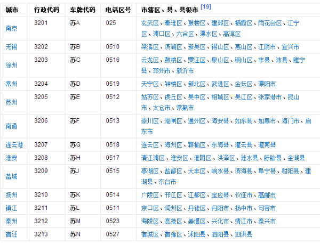The height and width of the screenshot is (244, 320).
Task: Click the 崇川区 district link
Action: (150, 121)
